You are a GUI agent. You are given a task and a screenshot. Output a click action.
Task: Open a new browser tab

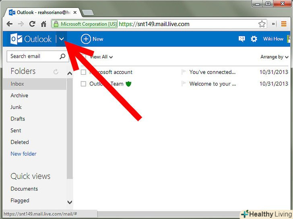(88, 12)
